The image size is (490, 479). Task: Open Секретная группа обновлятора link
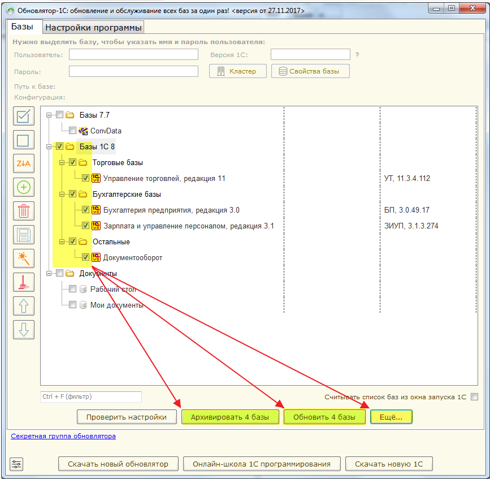[63, 436]
